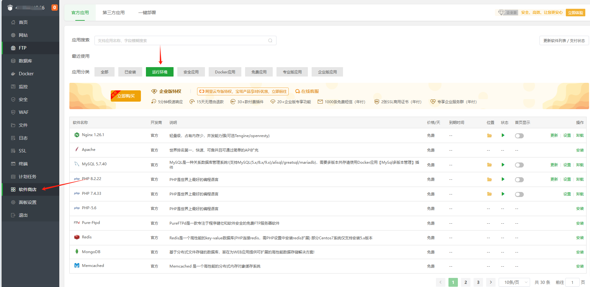Click 安装 link for Apache
Viewport: 590px width, 287px height.
(x=580, y=150)
